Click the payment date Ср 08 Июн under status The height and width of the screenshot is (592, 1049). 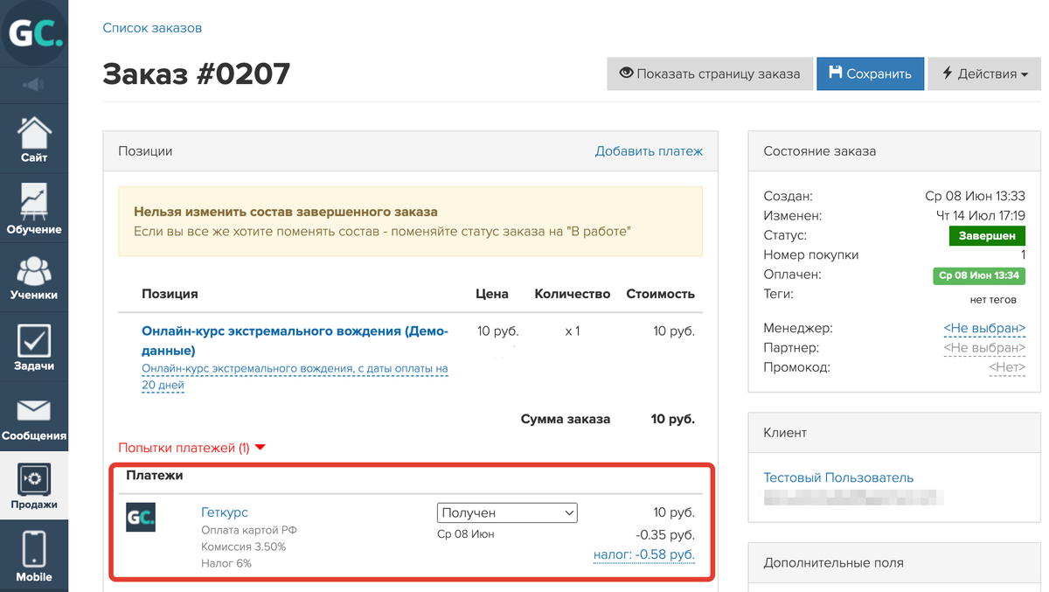click(466, 533)
